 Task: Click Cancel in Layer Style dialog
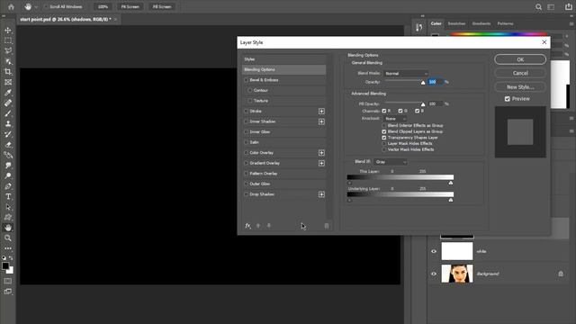(520, 73)
